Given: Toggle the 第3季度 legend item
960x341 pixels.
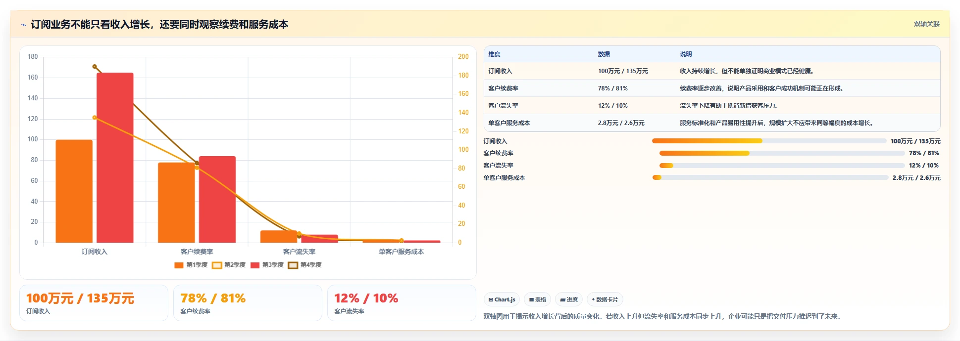Looking at the screenshot, I should (267, 265).
